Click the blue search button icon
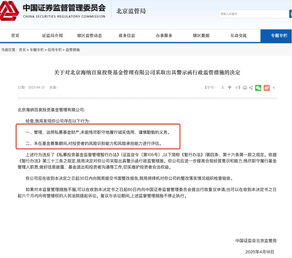 (291, 14)
